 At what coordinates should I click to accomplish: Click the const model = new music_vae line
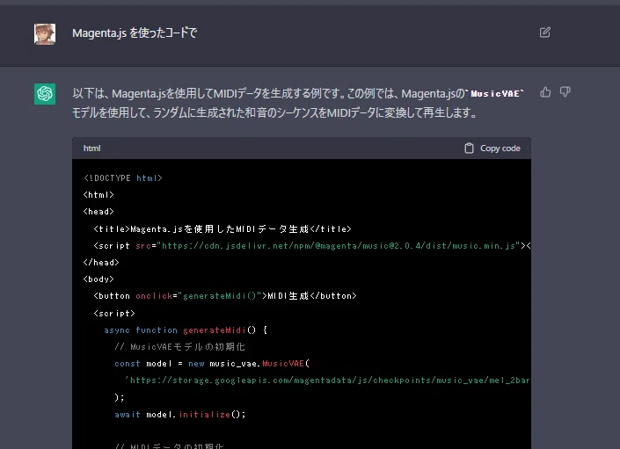[212, 364]
